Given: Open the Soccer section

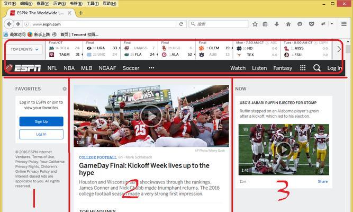Looking at the screenshot, I should coord(131,68).
